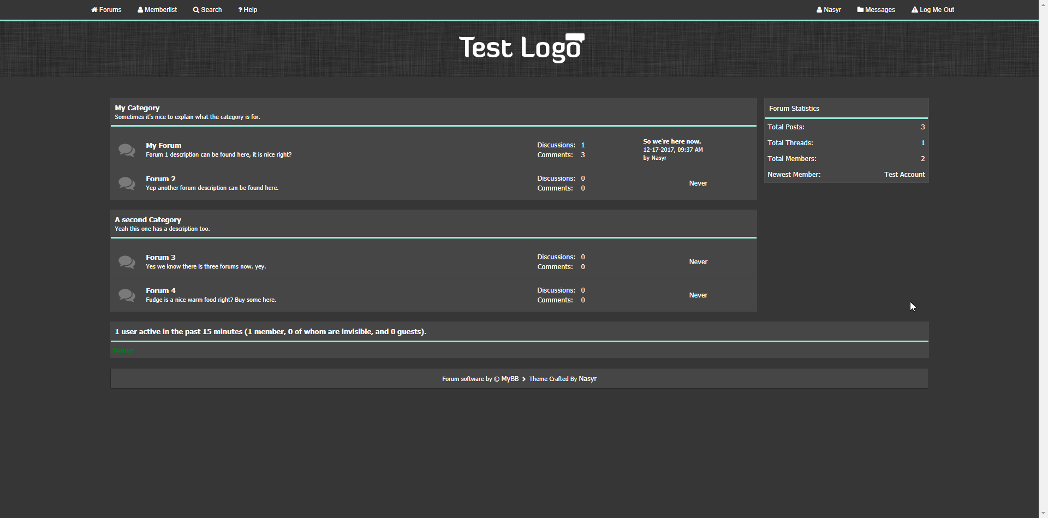Open the Messages inbox
This screenshot has width=1048, height=518.
(x=876, y=10)
